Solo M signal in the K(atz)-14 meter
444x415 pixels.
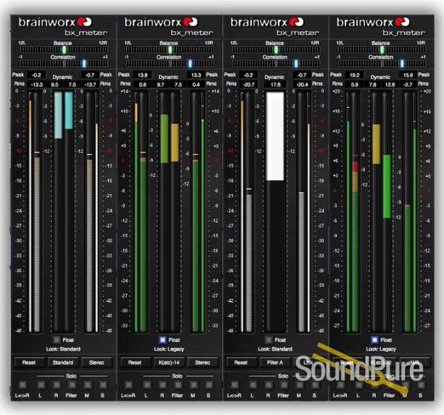click(194, 385)
